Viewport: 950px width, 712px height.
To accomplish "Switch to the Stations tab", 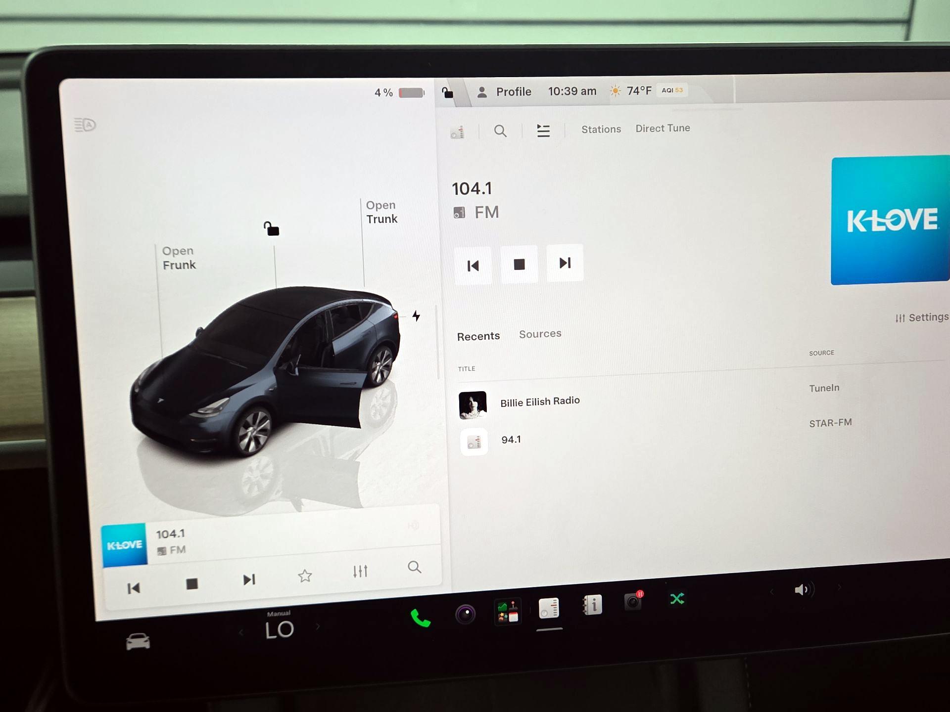I will click(x=601, y=129).
